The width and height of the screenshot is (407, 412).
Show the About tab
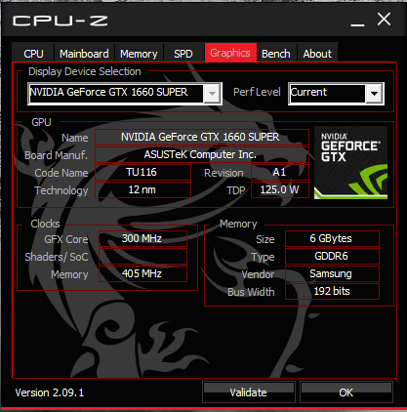click(x=317, y=54)
